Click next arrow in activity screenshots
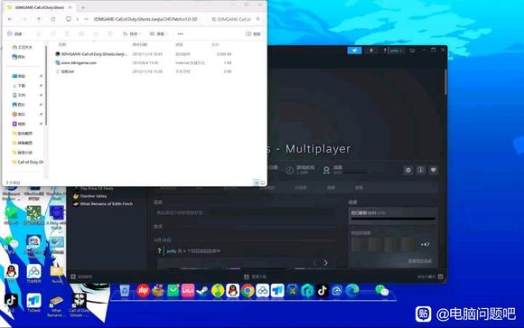Viewport: 524px width, 328px height. point(325,263)
